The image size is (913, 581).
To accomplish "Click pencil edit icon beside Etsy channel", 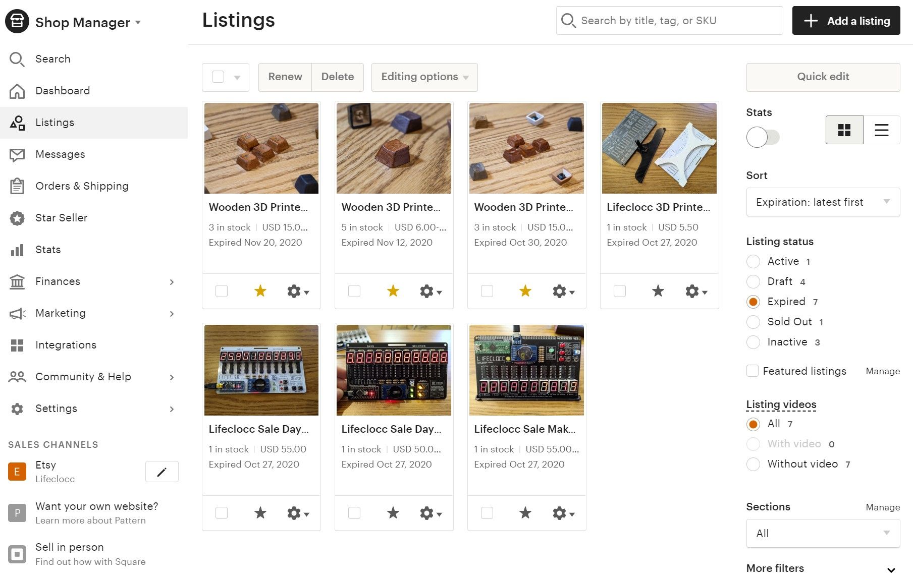I will coord(162,472).
